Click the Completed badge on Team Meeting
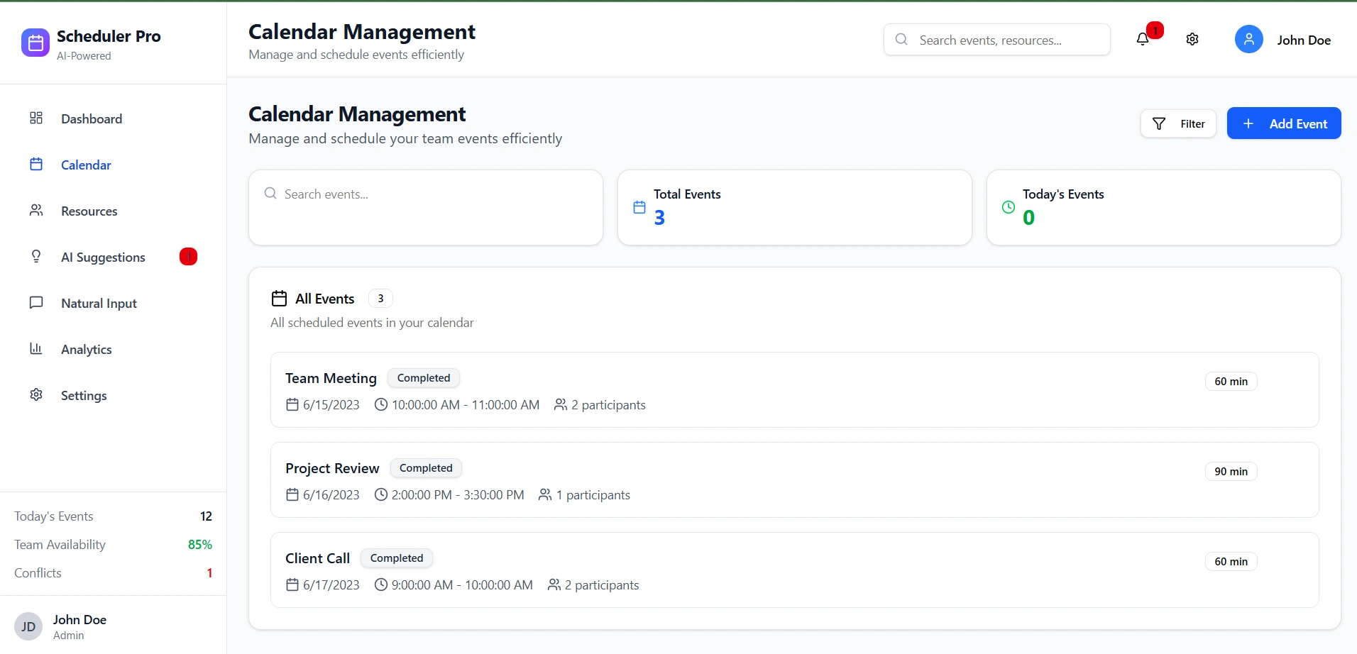The height and width of the screenshot is (654, 1357). point(424,378)
